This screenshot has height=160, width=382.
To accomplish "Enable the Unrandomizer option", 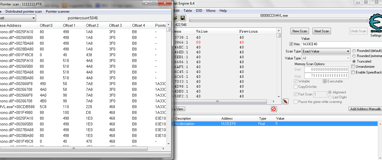I will coord(353,67).
